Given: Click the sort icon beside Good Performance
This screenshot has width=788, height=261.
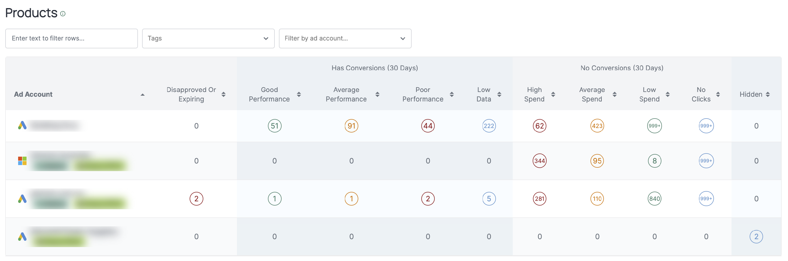Looking at the screenshot, I should pyautogui.click(x=299, y=94).
